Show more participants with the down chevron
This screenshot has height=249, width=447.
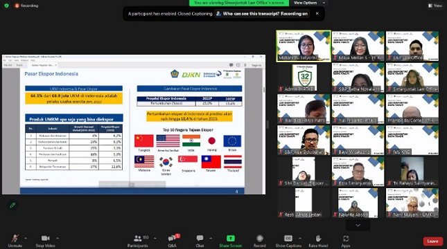358,225
